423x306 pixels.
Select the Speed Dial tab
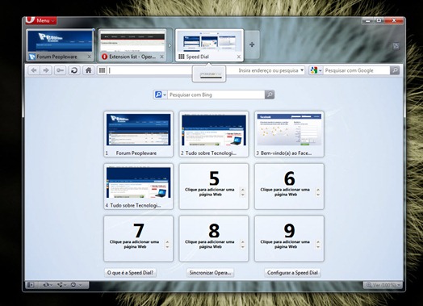(x=209, y=45)
